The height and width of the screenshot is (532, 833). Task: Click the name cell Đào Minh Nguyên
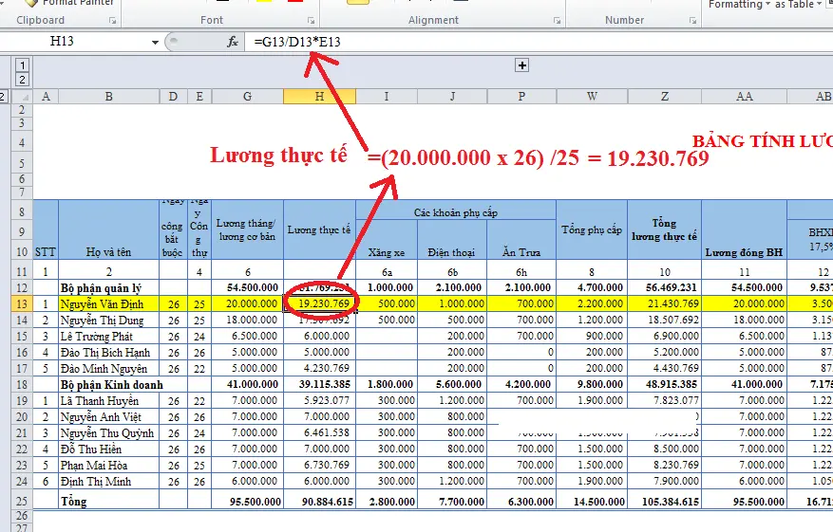pos(109,369)
